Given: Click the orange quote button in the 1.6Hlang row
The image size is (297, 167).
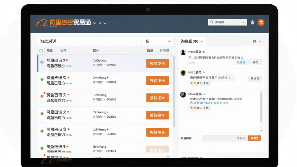Looking at the screenshot, I should click(157, 132).
